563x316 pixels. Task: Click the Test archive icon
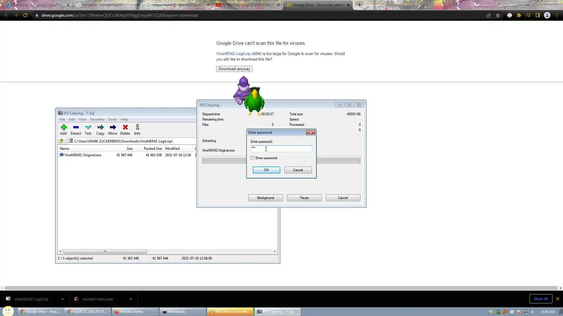tap(88, 127)
